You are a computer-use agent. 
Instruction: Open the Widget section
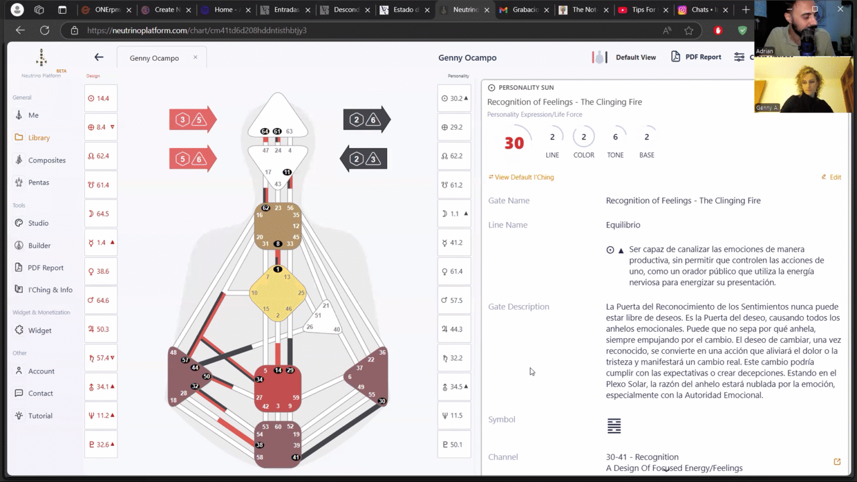40,330
